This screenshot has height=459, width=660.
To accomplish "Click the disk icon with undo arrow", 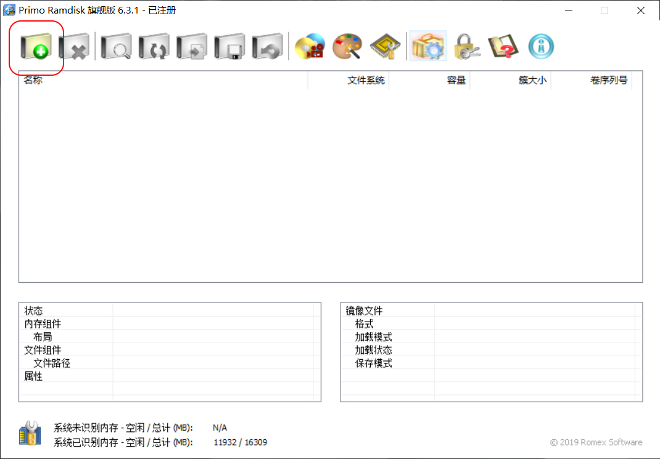I will [x=268, y=46].
